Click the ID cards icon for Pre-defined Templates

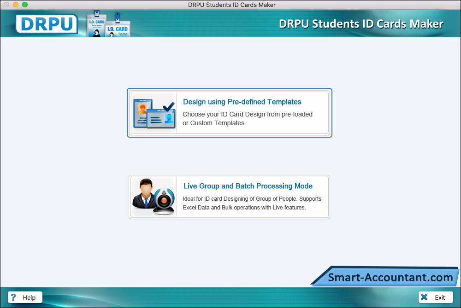(154, 113)
